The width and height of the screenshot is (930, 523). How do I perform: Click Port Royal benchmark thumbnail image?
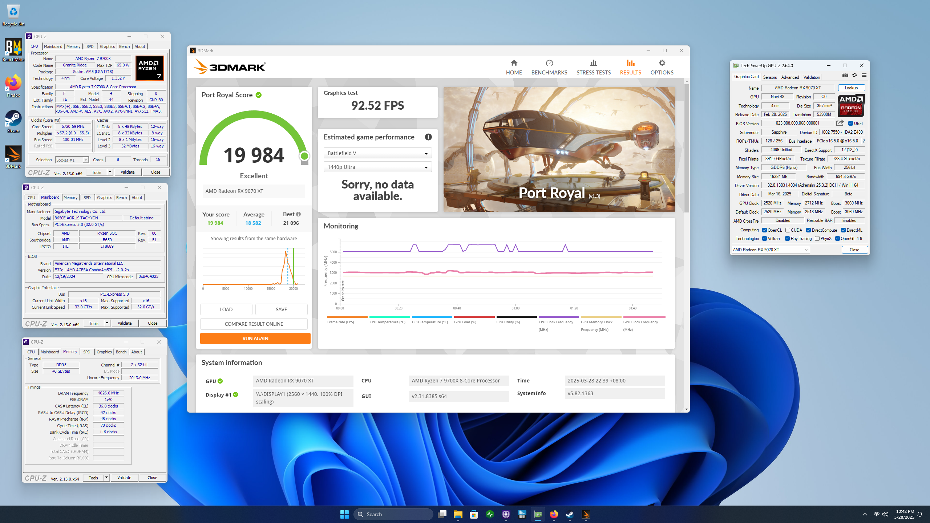point(559,149)
